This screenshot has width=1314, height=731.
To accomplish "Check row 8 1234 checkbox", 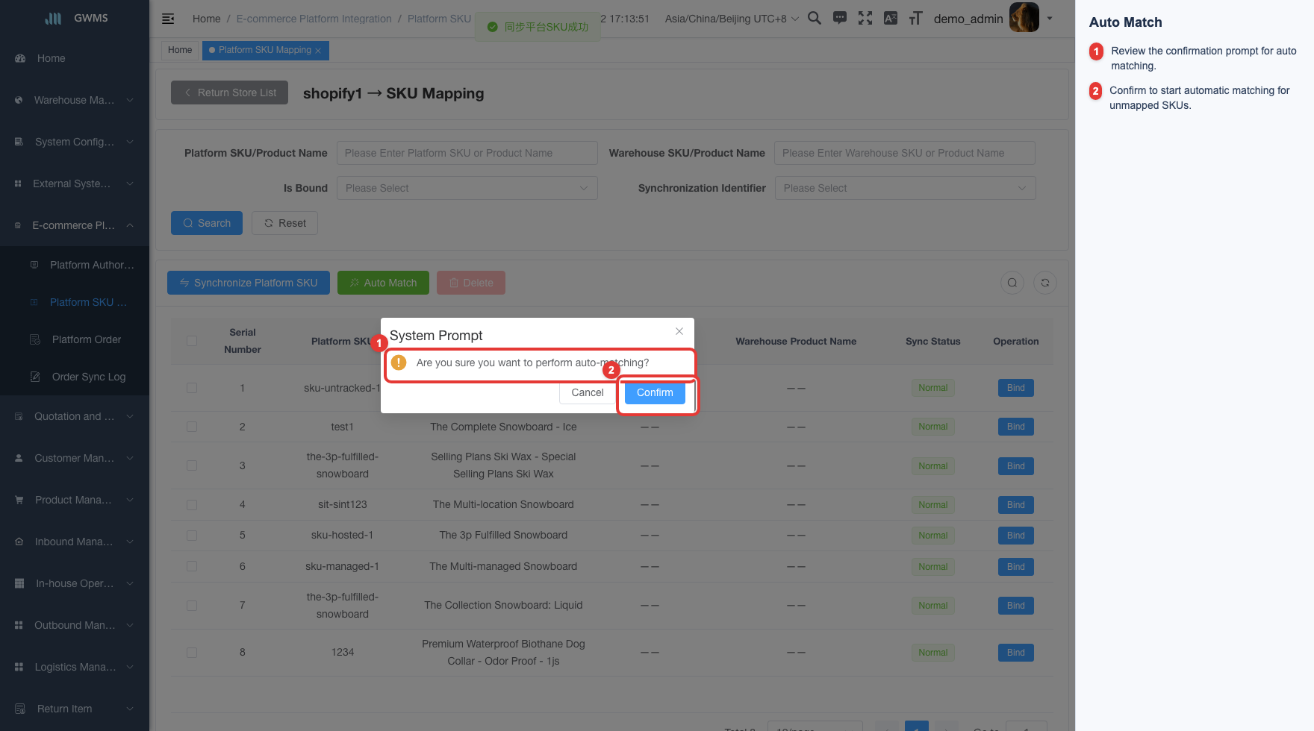I will coord(192,653).
